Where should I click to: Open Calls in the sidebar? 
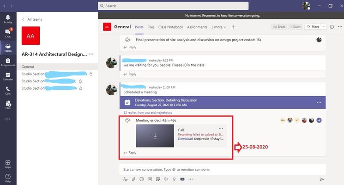tap(8, 90)
